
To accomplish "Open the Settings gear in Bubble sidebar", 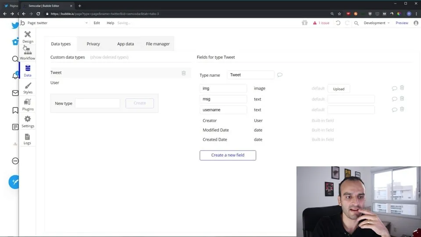I will click(x=28, y=122).
